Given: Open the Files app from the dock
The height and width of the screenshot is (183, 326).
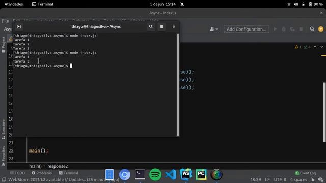Looking at the screenshot, I should pos(110,174).
